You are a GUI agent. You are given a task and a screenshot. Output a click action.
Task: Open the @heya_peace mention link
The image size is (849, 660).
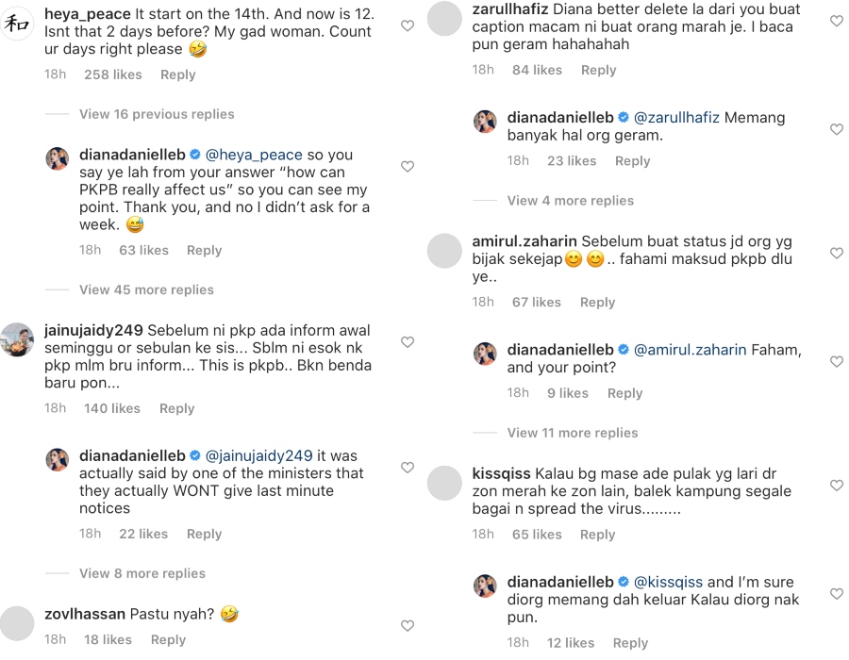pyautogui.click(x=254, y=155)
